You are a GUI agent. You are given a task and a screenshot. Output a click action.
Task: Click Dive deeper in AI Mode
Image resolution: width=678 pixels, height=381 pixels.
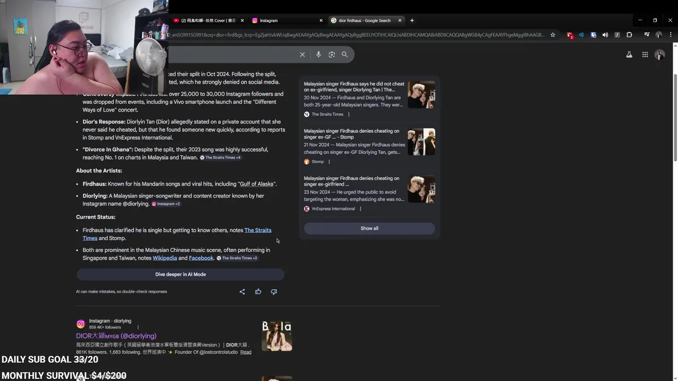point(181,275)
